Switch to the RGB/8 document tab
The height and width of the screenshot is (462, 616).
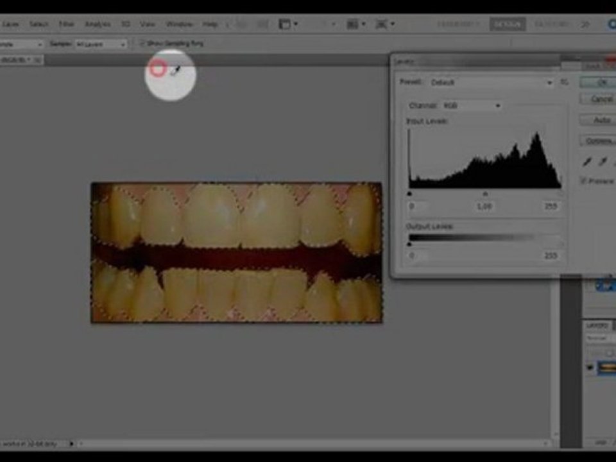21,60
